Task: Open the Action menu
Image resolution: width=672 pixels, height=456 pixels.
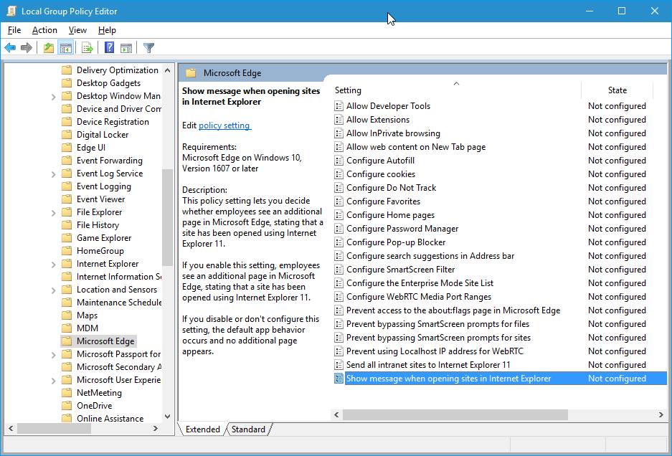Action: (x=44, y=30)
